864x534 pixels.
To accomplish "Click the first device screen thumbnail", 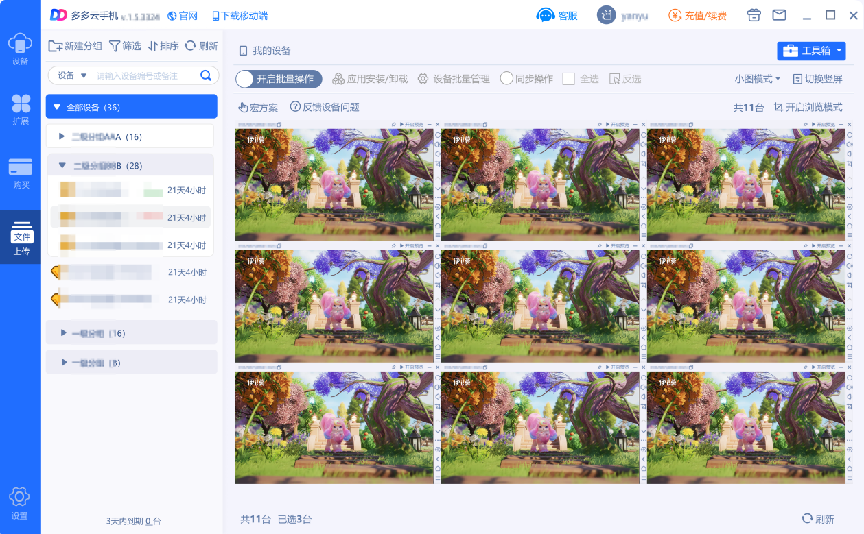I will point(334,184).
